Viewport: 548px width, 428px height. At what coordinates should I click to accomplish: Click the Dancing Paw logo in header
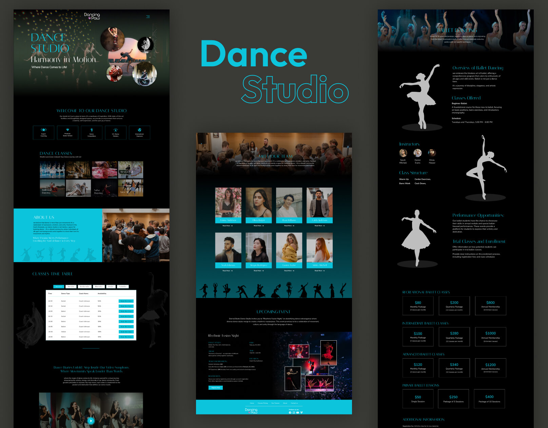pos(92,16)
